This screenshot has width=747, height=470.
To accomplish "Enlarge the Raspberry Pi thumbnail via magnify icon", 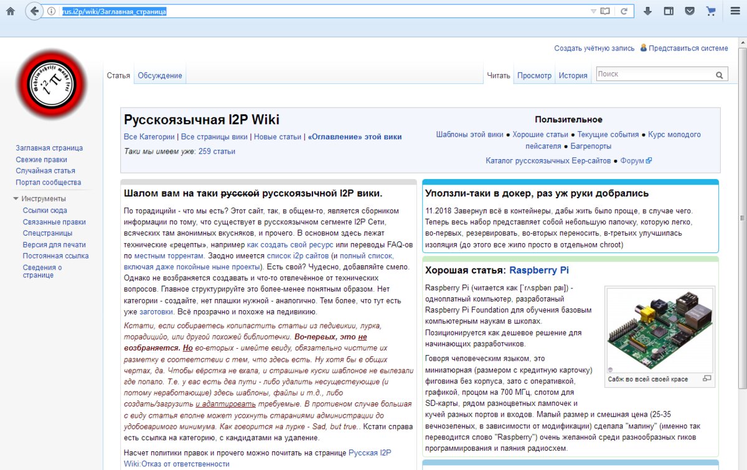I will 707,378.
